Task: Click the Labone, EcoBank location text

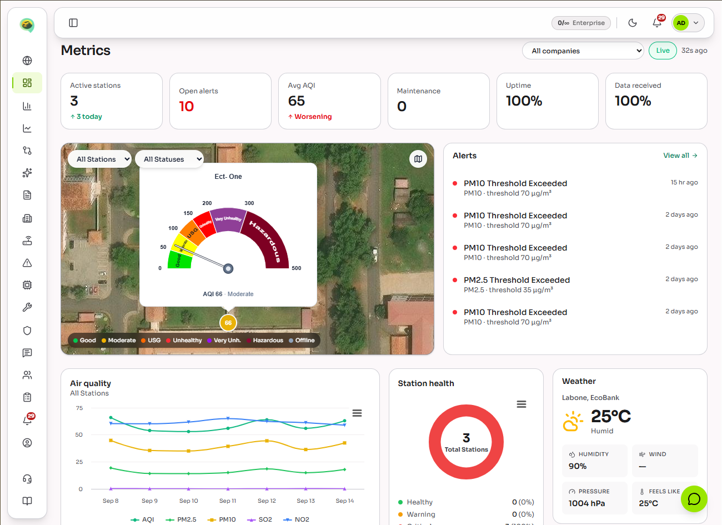Action: pos(590,398)
